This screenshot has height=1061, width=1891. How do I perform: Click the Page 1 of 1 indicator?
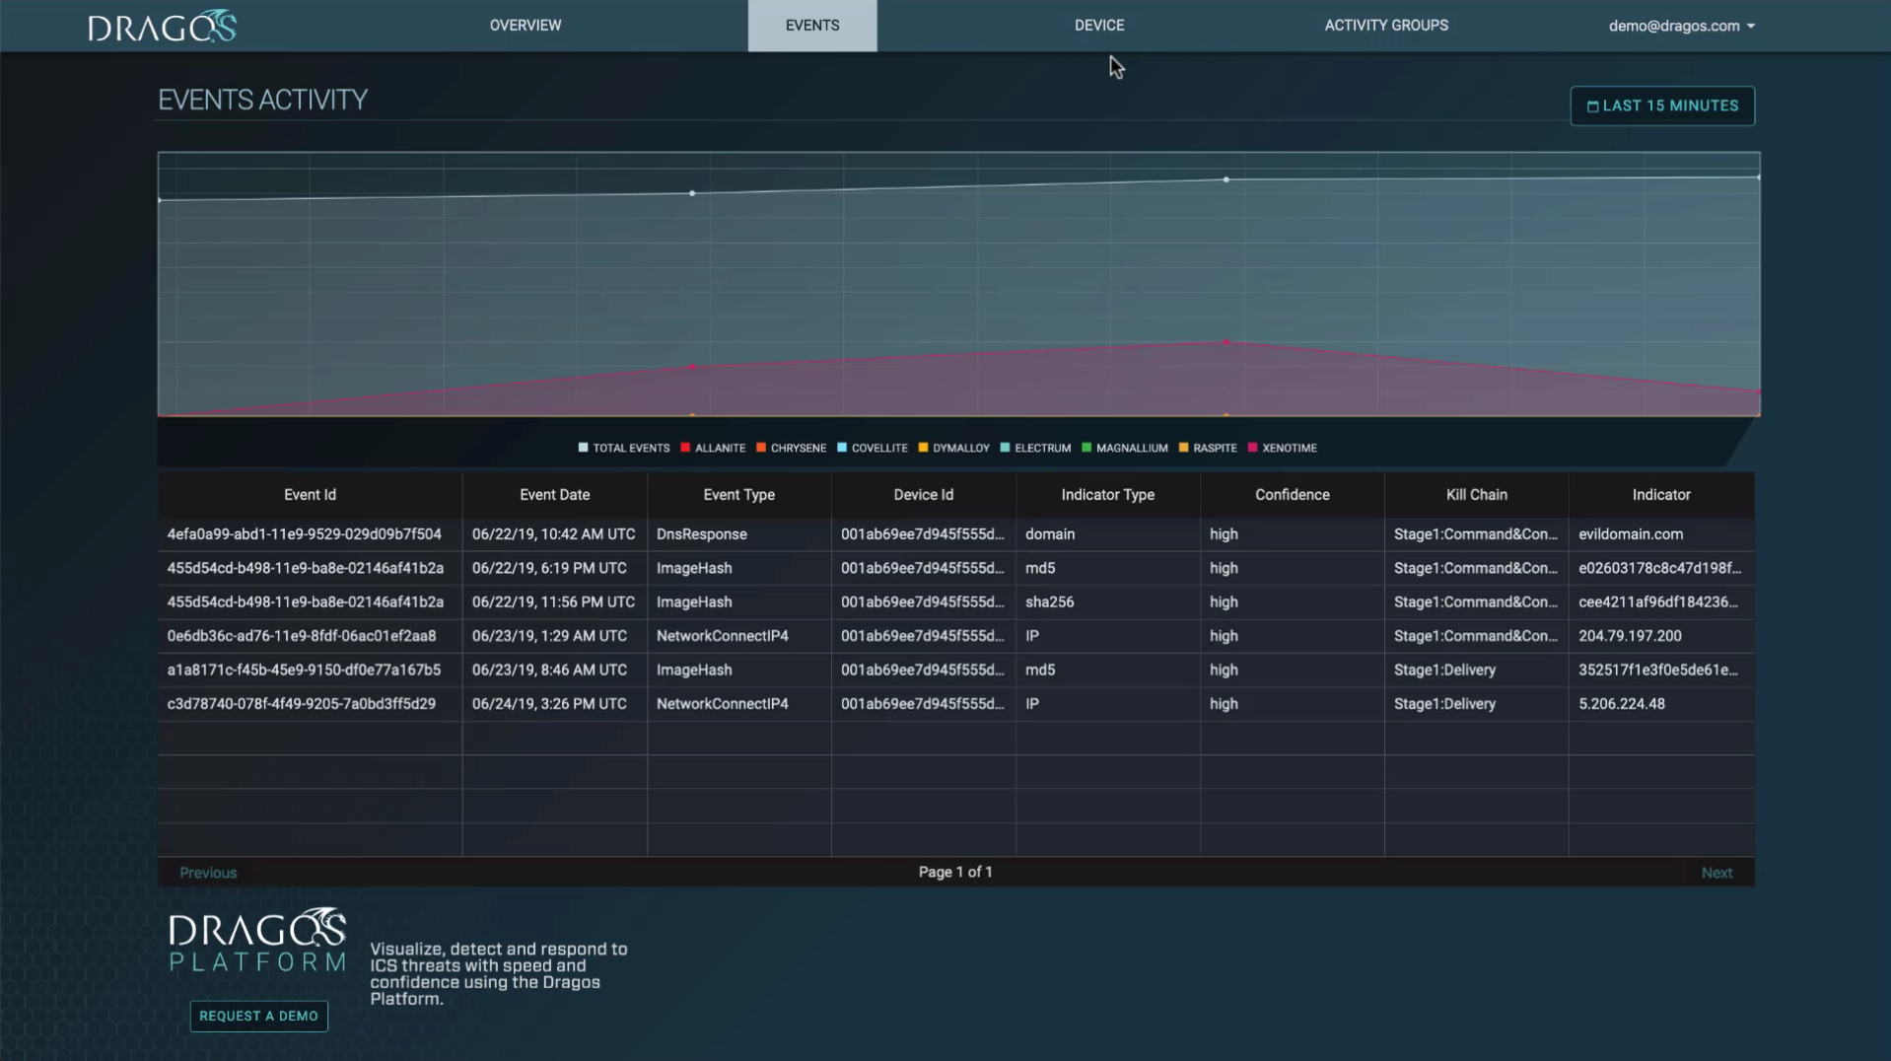(x=955, y=872)
